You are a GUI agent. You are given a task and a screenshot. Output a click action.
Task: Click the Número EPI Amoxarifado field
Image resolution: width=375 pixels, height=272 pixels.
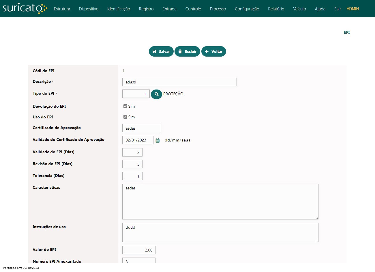(x=139, y=261)
